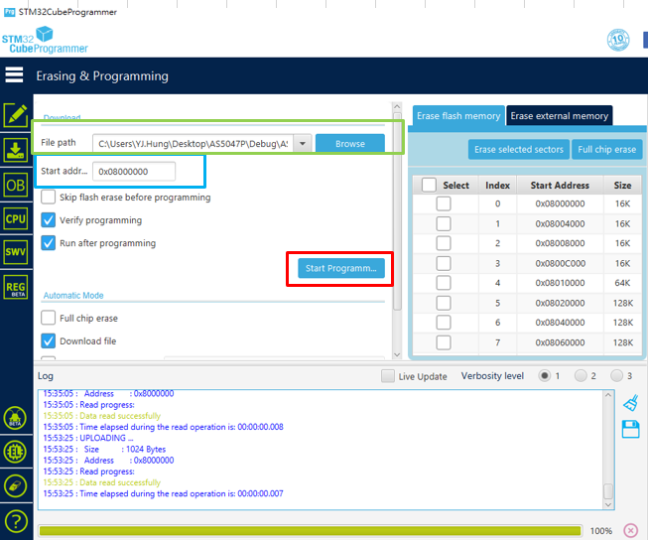Viewport: 648px width, 540px height.
Task: Click the 100% progress label
Action: point(601,530)
